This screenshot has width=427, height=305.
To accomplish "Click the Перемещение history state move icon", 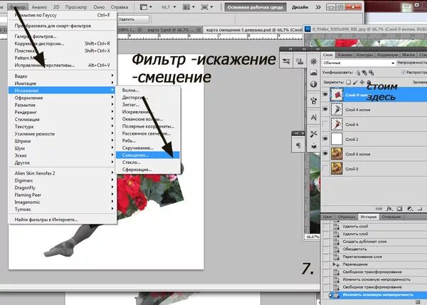I will point(336,264).
